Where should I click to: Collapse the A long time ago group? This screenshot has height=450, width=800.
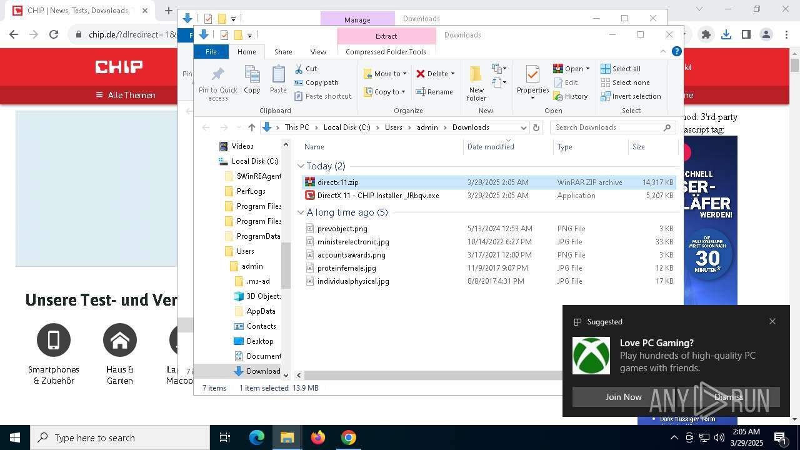click(x=301, y=212)
